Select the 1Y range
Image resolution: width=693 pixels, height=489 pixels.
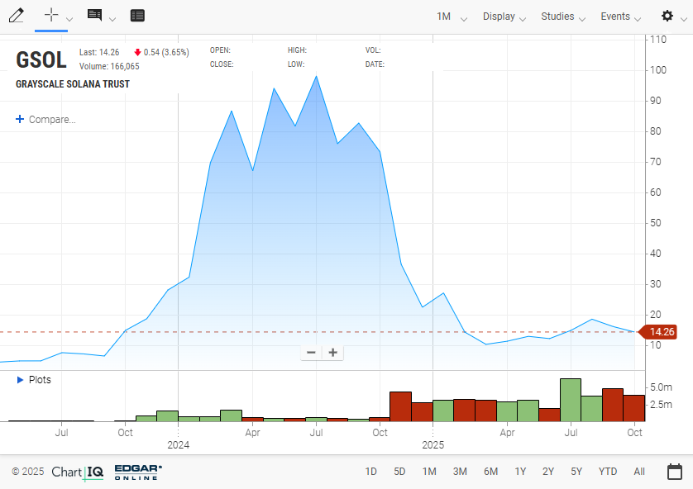click(x=520, y=472)
